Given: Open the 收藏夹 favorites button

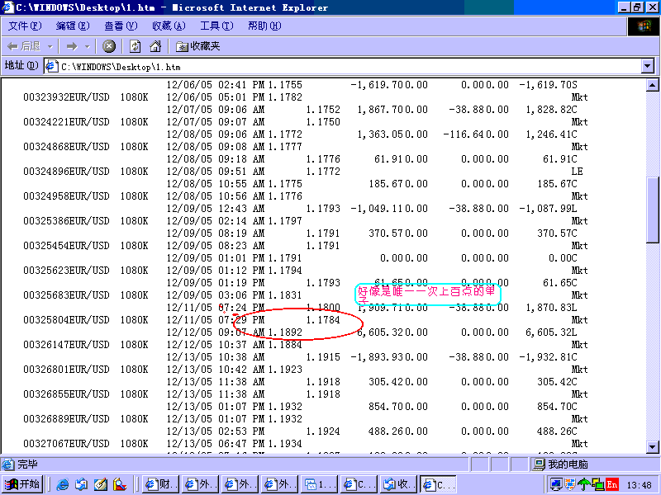Looking at the screenshot, I should pyautogui.click(x=198, y=46).
